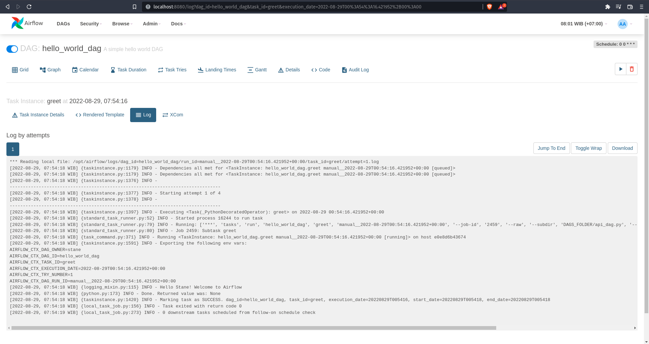Image resolution: width=649 pixels, height=344 pixels.
Task: Click the Schedule: 0 0 * * * badge
Action: click(615, 44)
